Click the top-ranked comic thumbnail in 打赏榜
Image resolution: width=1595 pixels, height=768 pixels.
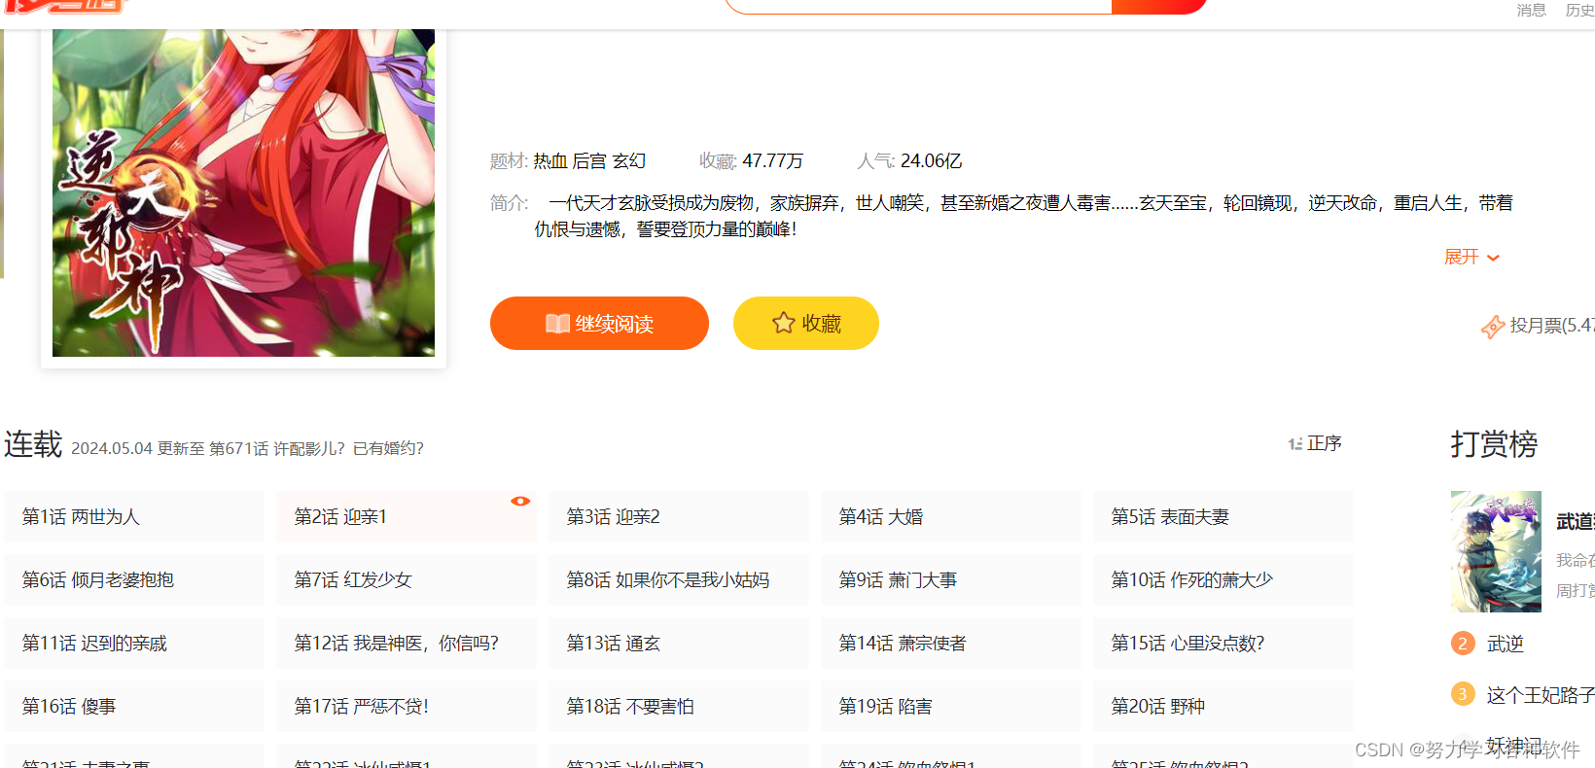coord(1496,551)
